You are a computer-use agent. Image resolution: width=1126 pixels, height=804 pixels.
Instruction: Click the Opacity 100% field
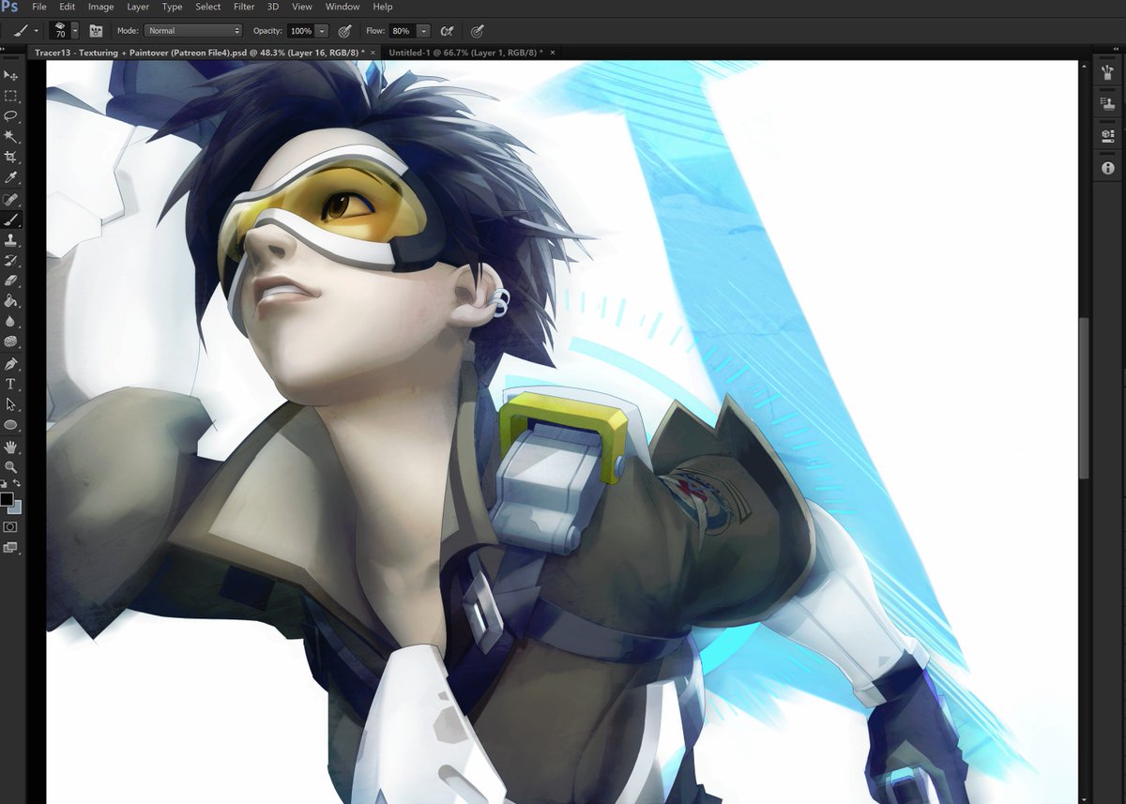point(300,31)
